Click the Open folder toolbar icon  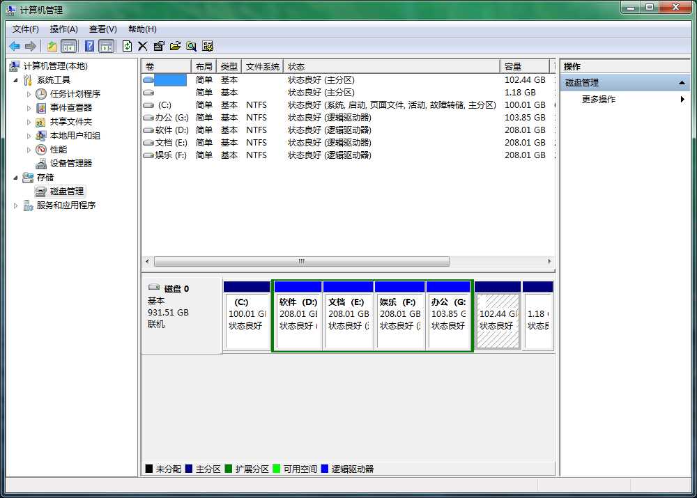coord(175,46)
